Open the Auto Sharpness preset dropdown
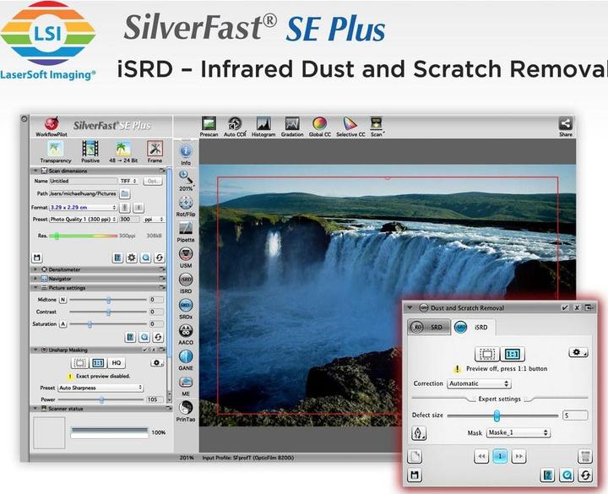Screen dimensions: 608x494 [x=100, y=388]
